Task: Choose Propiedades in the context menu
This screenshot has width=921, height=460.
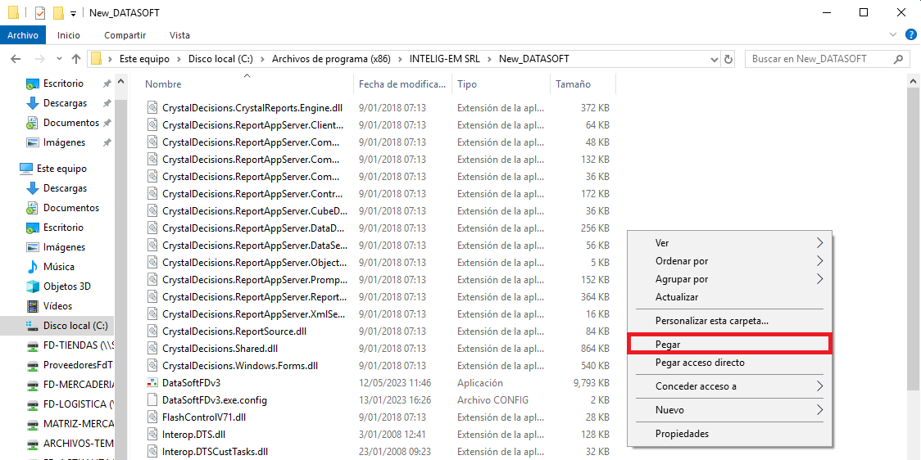Action: [729, 434]
